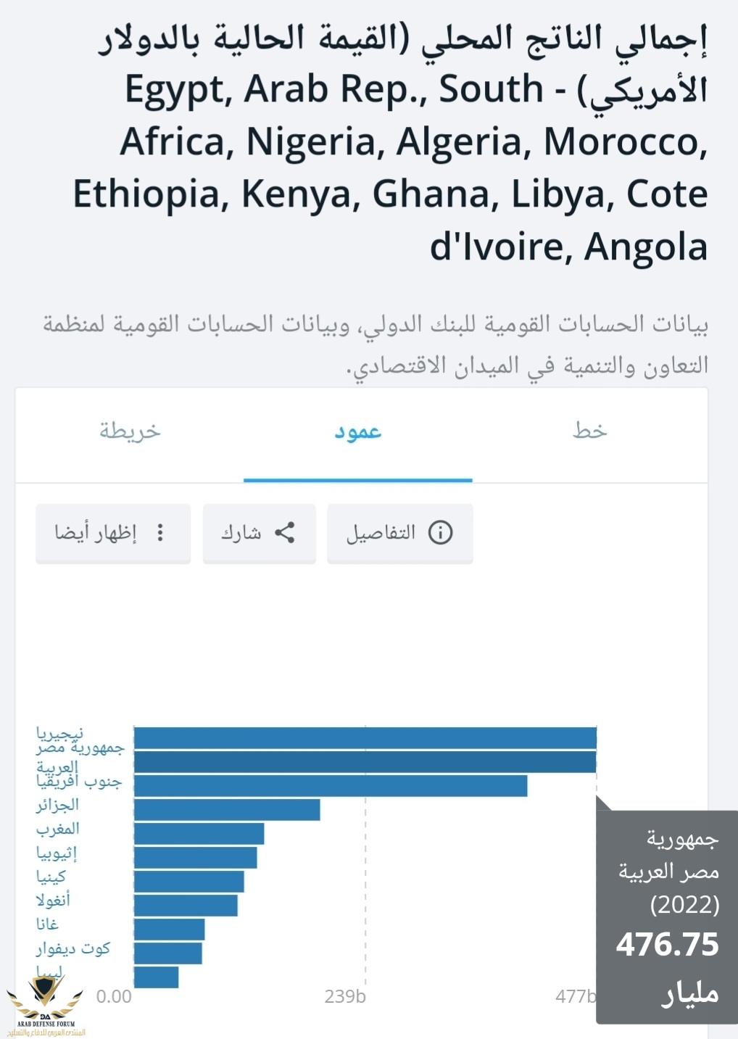
Task: Click the info icon beside التفاصيل
Action: (440, 533)
